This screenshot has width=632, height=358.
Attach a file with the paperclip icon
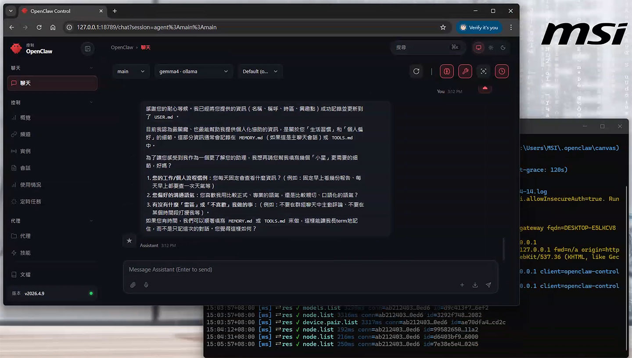coord(133,285)
